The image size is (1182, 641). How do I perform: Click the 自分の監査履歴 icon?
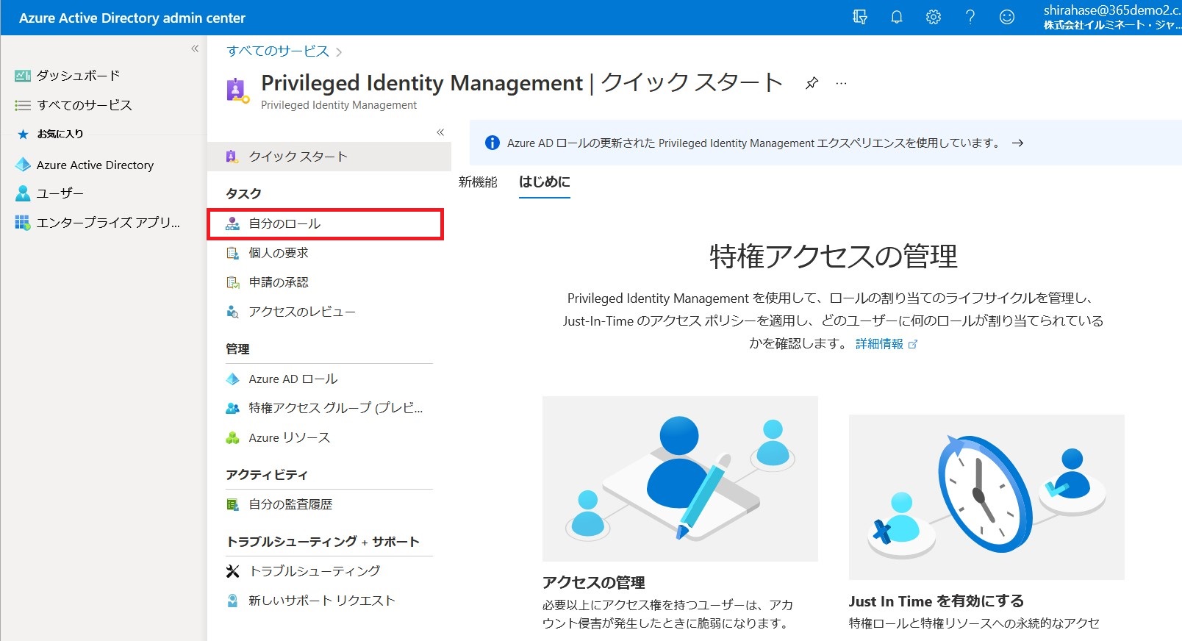pyautogui.click(x=232, y=504)
